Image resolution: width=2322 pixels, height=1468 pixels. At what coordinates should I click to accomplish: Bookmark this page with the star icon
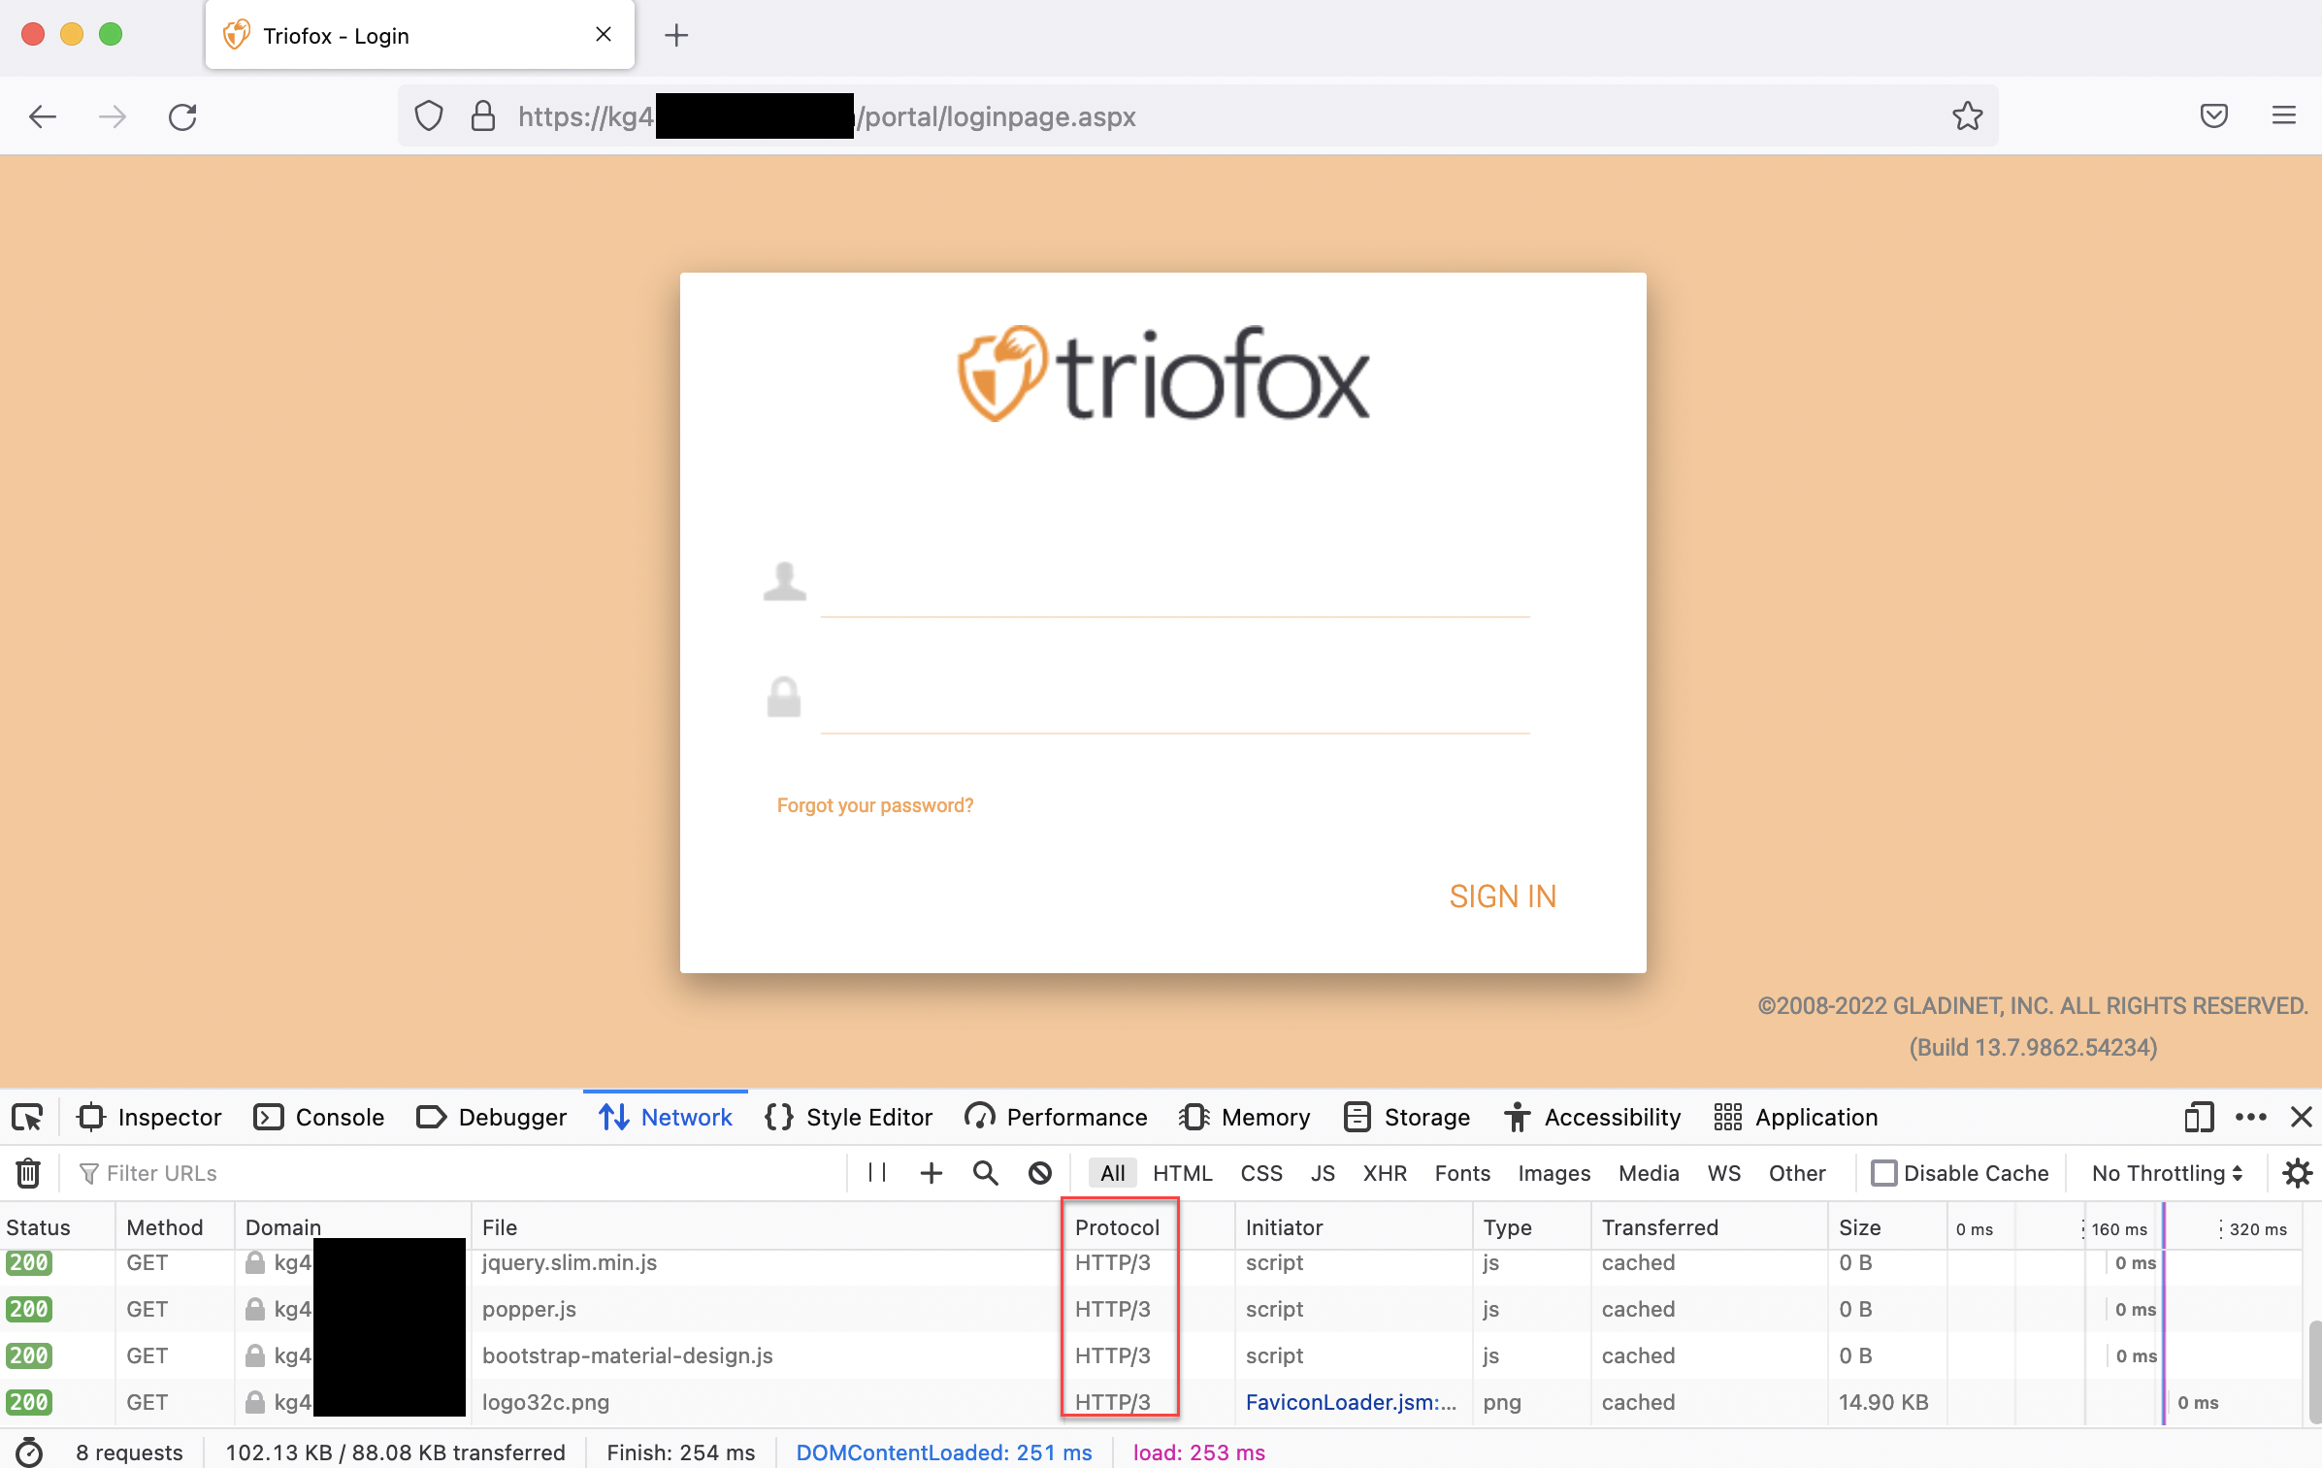[x=1968, y=116]
